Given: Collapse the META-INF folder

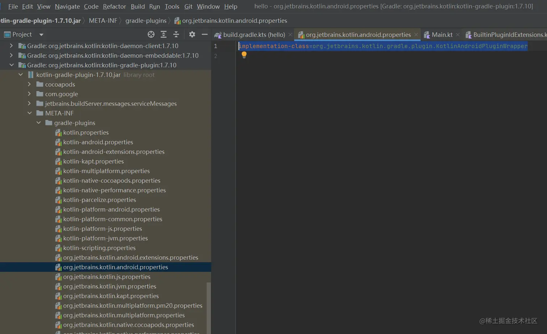Looking at the screenshot, I should pyautogui.click(x=29, y=113).
